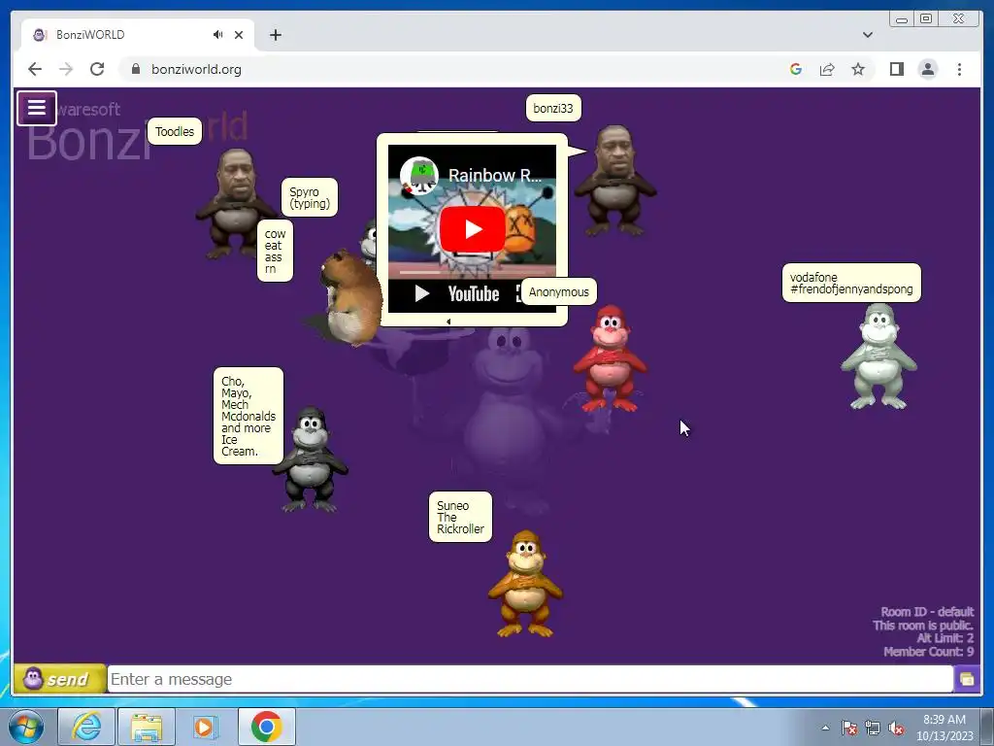Click the muted volume tray icon
Screen dimensions: 994x746
[x=896, y=728]
